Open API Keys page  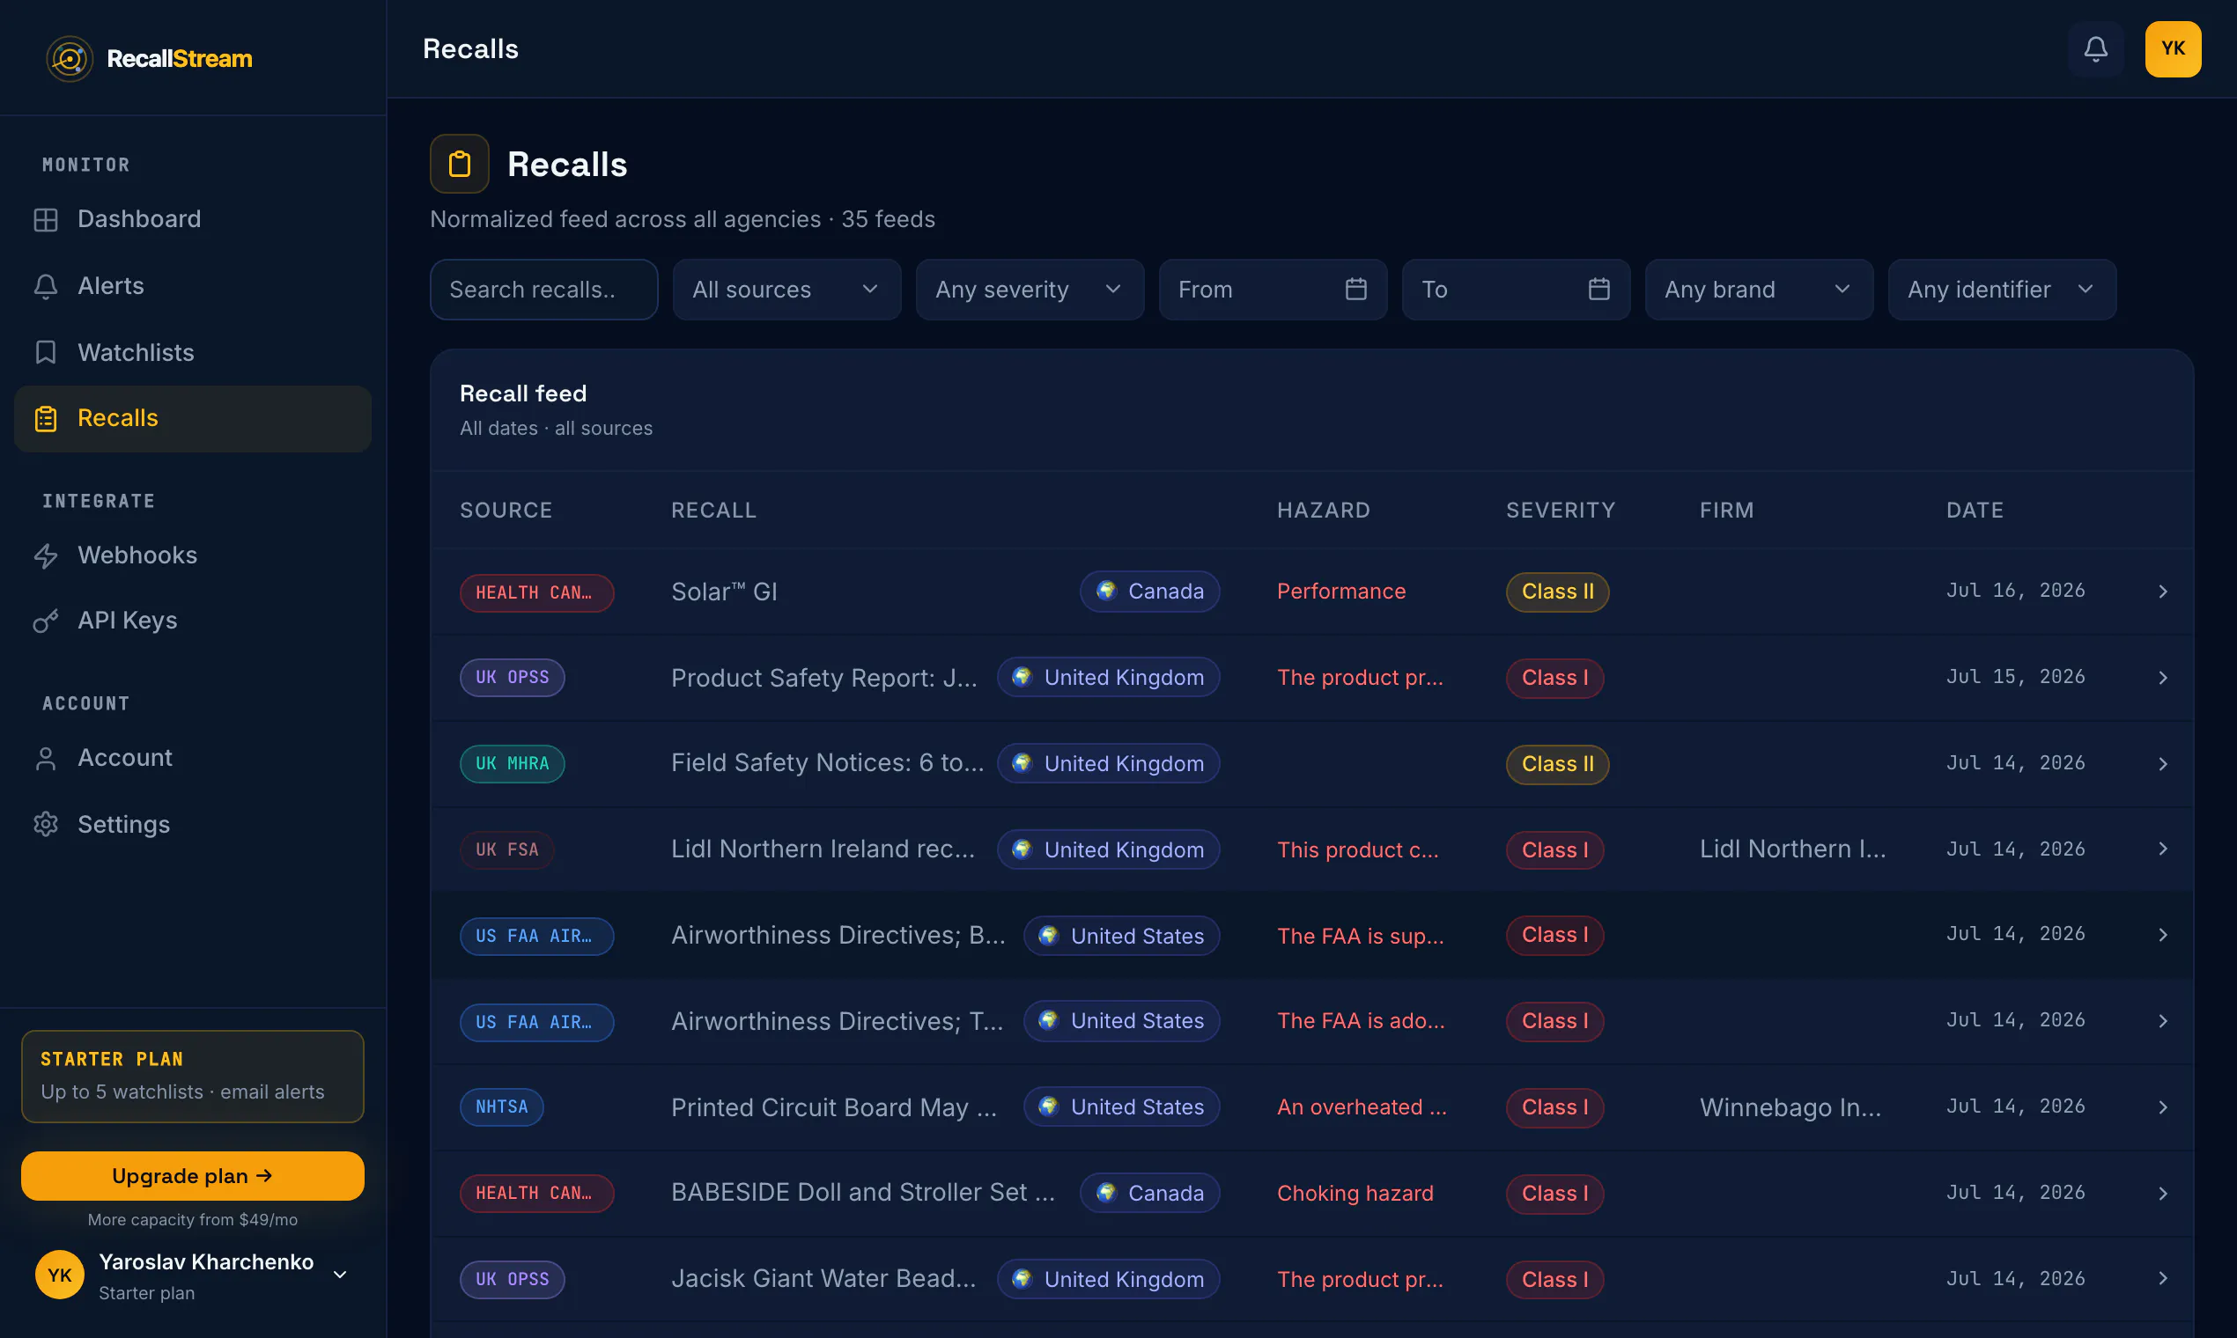[x=193, y=621]
